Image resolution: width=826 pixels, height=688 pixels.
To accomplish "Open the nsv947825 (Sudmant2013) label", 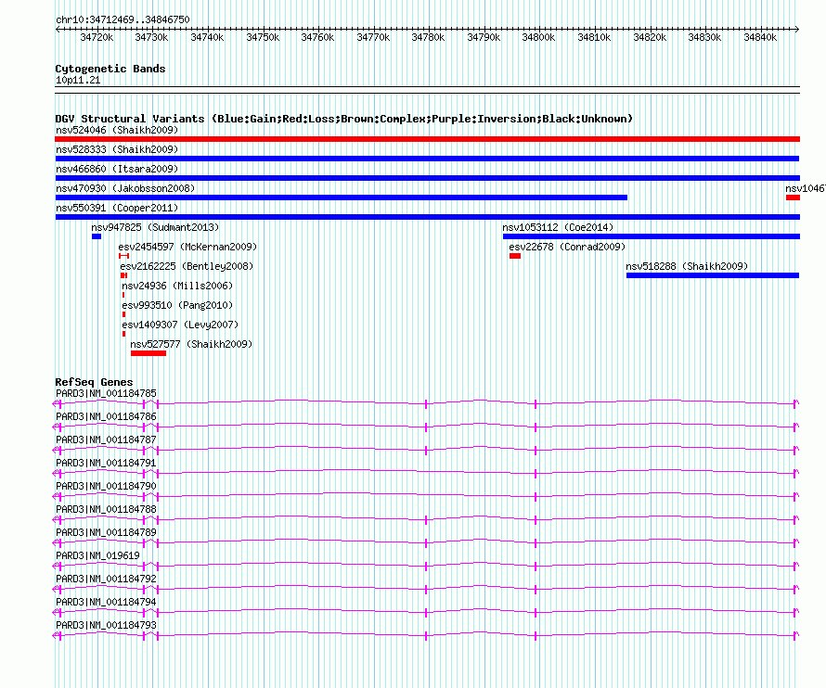I will coord(155,227).
